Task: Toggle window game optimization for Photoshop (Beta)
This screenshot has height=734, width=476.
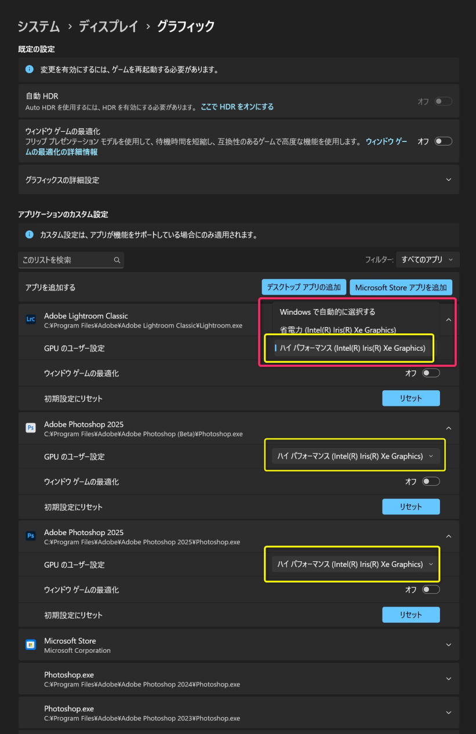Action: (431, 481)
